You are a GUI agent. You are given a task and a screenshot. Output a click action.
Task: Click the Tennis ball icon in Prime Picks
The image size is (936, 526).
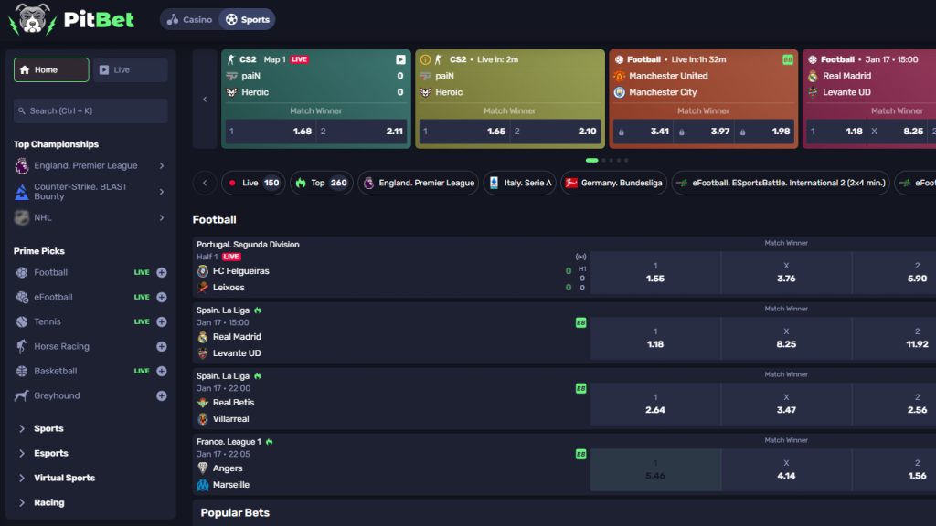[x=22, y=322]
